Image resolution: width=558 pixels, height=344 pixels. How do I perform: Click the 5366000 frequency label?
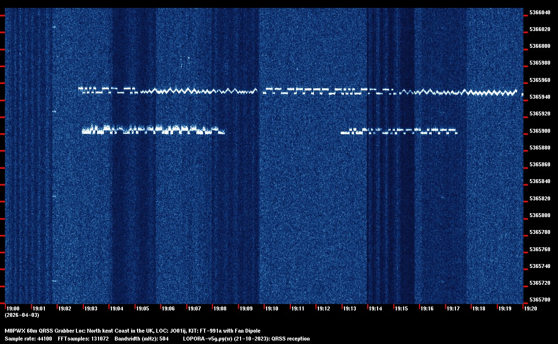[x=540, y=46]
